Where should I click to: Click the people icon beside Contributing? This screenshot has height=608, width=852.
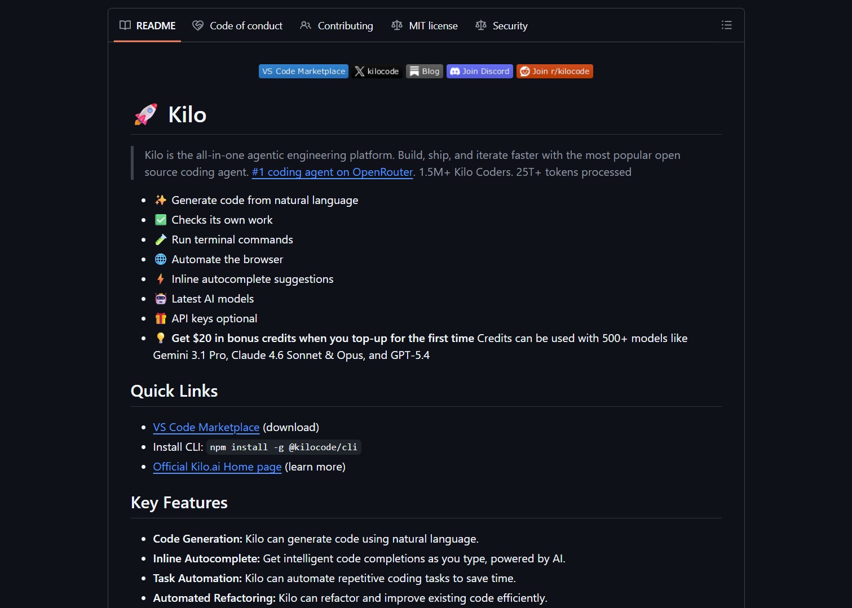(x=306, y=25)
